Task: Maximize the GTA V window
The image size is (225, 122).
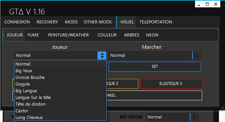Action: point(208,4)
